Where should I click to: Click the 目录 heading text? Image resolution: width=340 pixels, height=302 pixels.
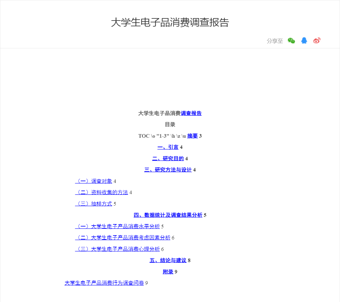[x=170, y=124]
